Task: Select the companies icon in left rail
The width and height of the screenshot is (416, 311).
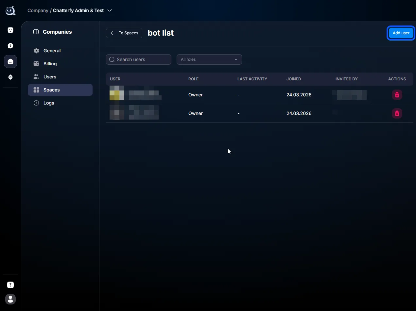Action: [x=10, y=61]
